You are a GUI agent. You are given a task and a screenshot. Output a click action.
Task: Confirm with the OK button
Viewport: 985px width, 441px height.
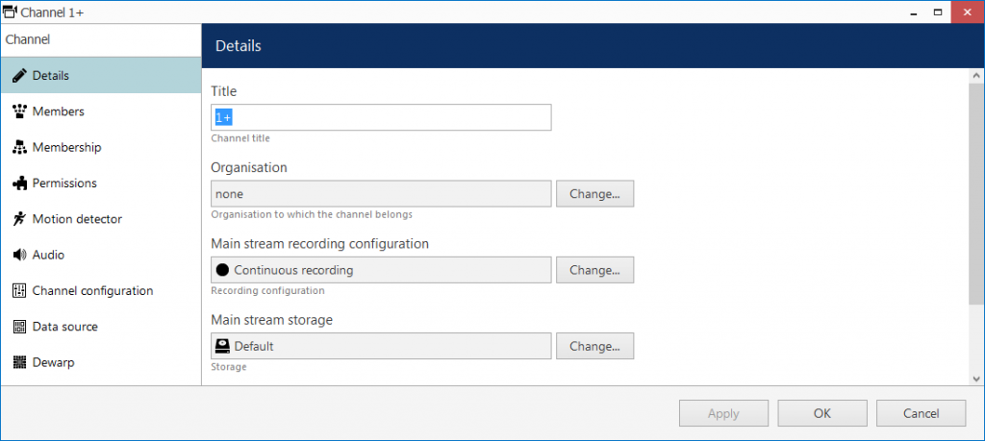coord(822,413)
